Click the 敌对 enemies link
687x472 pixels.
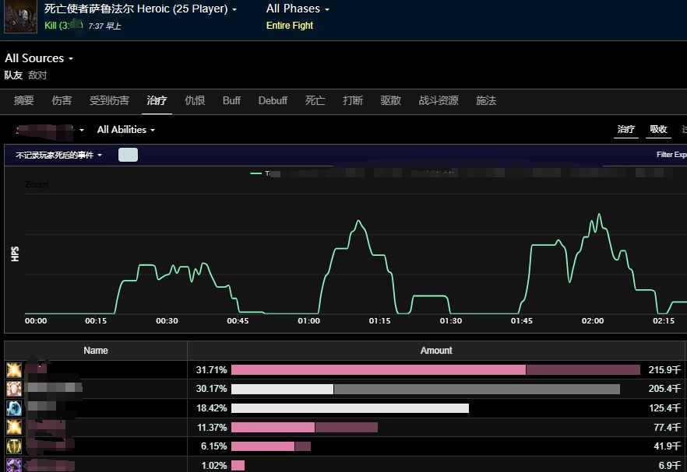click(x=37, y=75)
